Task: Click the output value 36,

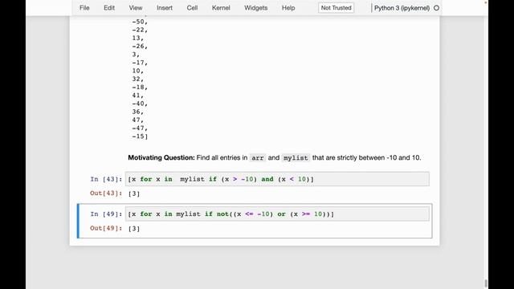Action: (138, 112)
